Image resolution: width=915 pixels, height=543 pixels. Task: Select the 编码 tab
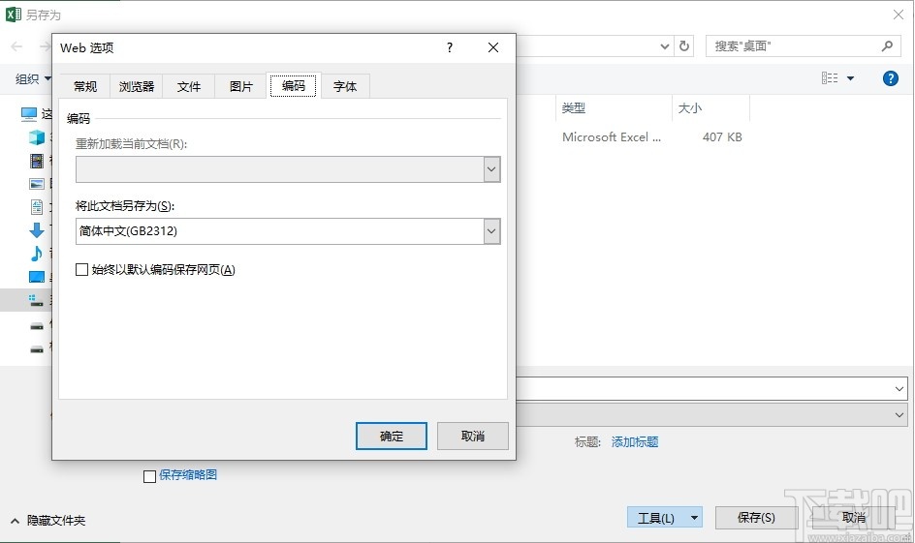click(293, 85)
